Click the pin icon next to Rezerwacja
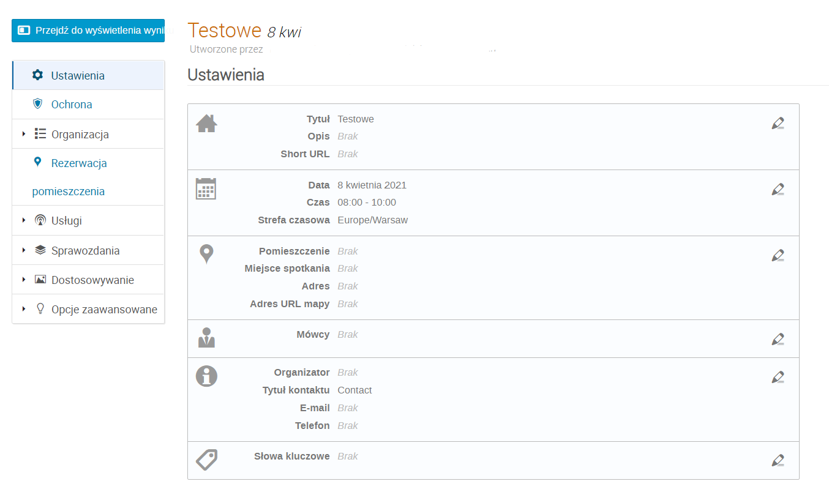Image resolution: width=829 pixels, height=503 pixels. pos(38,162)
